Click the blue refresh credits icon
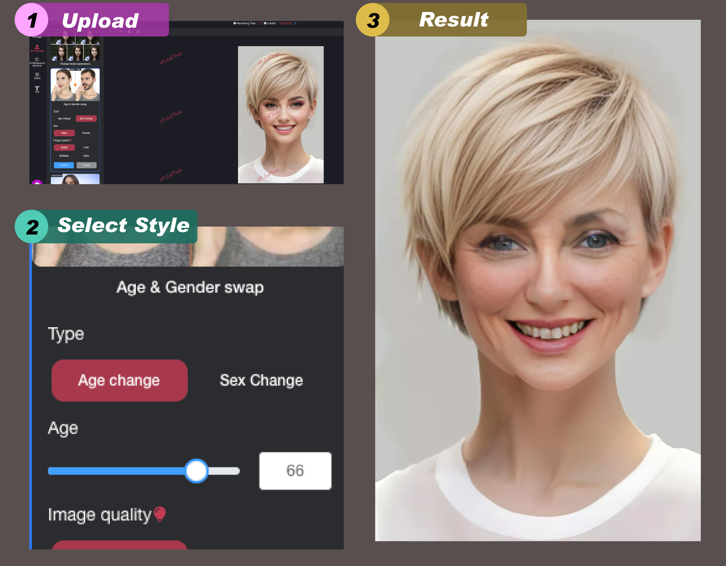This screenshot has height=566, width=726. coord(295,23)
